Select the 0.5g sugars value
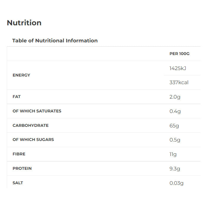206x206 pixels. pos(175,140)
